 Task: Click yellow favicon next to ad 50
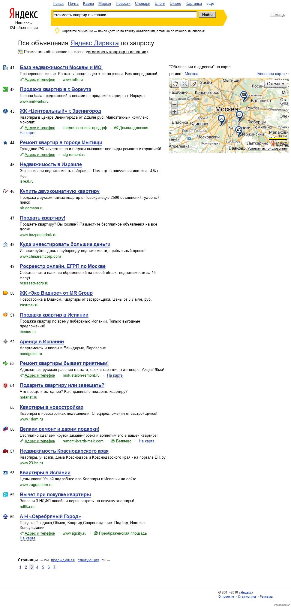[x=5, y=293]
